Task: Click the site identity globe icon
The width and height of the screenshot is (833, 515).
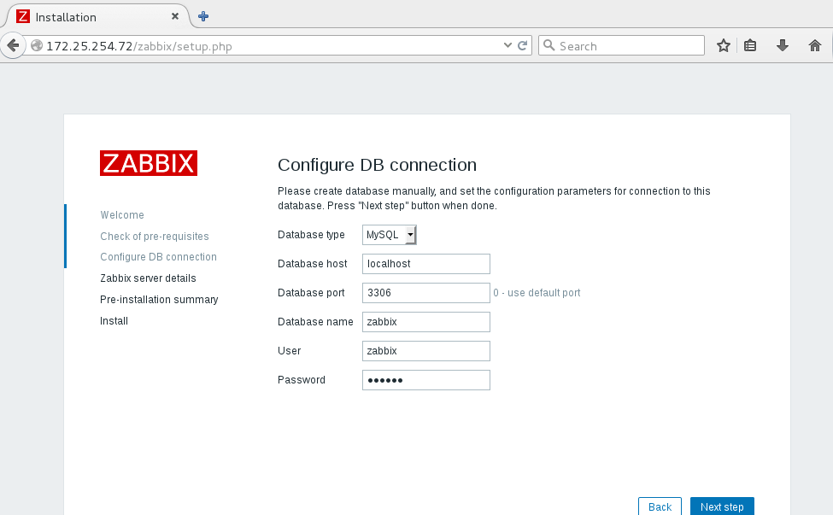Action: click(x=36, y=45)
